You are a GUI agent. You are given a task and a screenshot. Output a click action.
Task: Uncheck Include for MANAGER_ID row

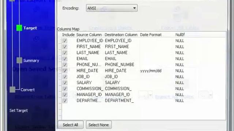coord(65,95)
